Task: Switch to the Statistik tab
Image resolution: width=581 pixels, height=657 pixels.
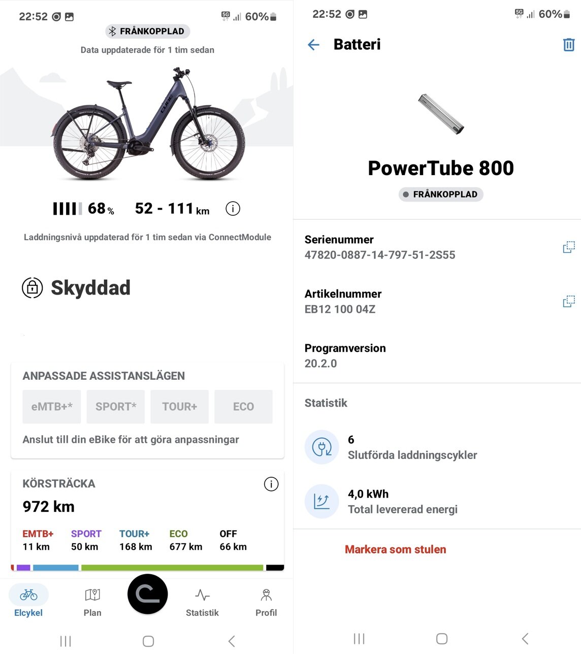Action: pos(202,603)
